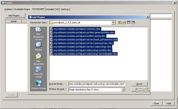The height and width of the screenshot is (109, 178).
Task: Click file icon of websynergy-servicebuilder.nbm
Action: 51,54
